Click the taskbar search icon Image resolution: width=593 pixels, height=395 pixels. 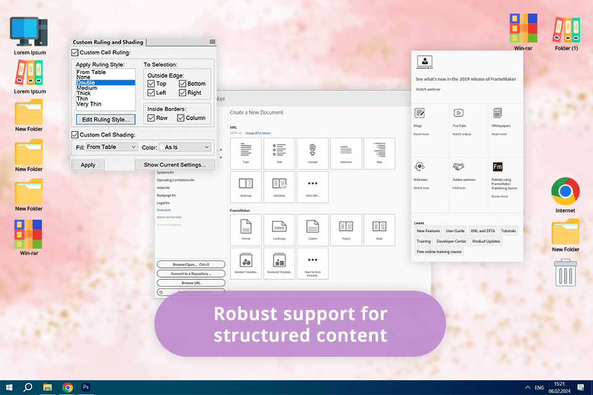point(28,388)
